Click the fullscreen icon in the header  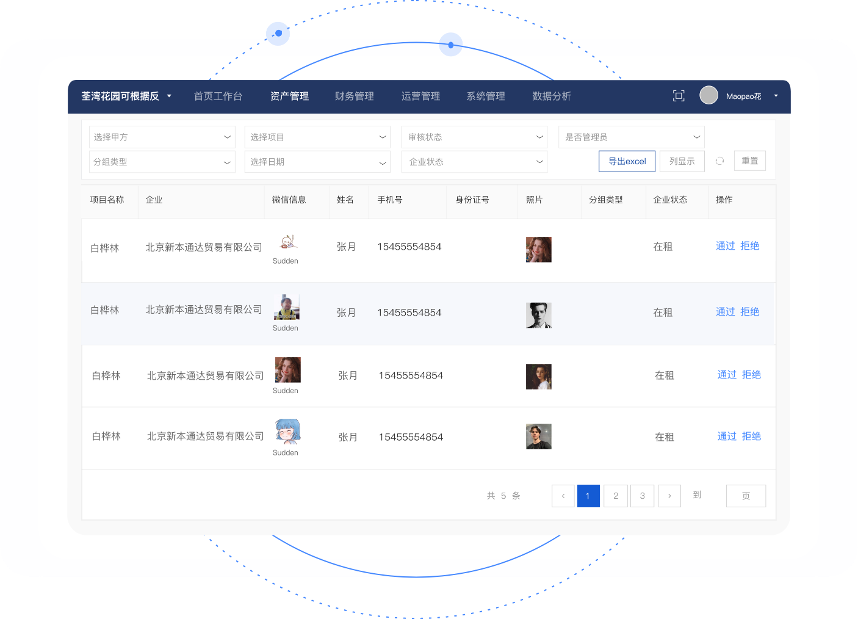pos(678,96)
